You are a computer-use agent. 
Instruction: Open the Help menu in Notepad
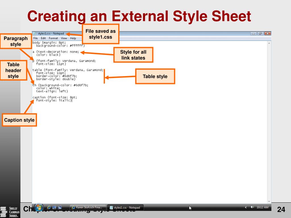pyautogui.click(x=73, y=38)
